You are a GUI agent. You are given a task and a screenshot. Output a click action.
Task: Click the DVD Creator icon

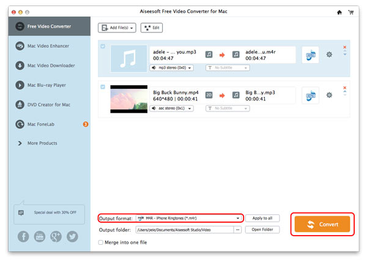coord(20,105)
